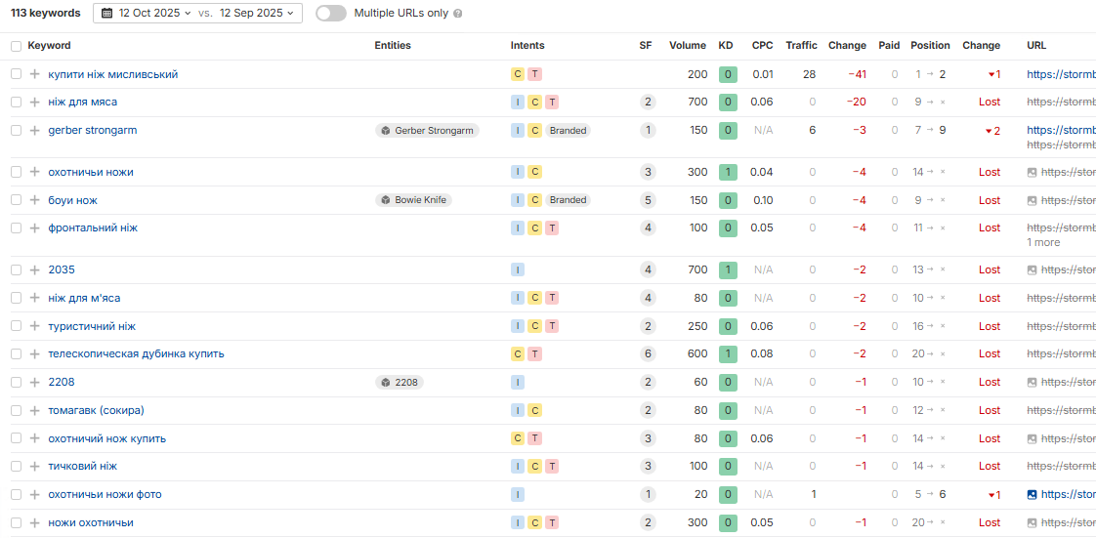Click image icon in боуи нож URL
Screen dimensions: 1096x538
[x=1032, y=200]
